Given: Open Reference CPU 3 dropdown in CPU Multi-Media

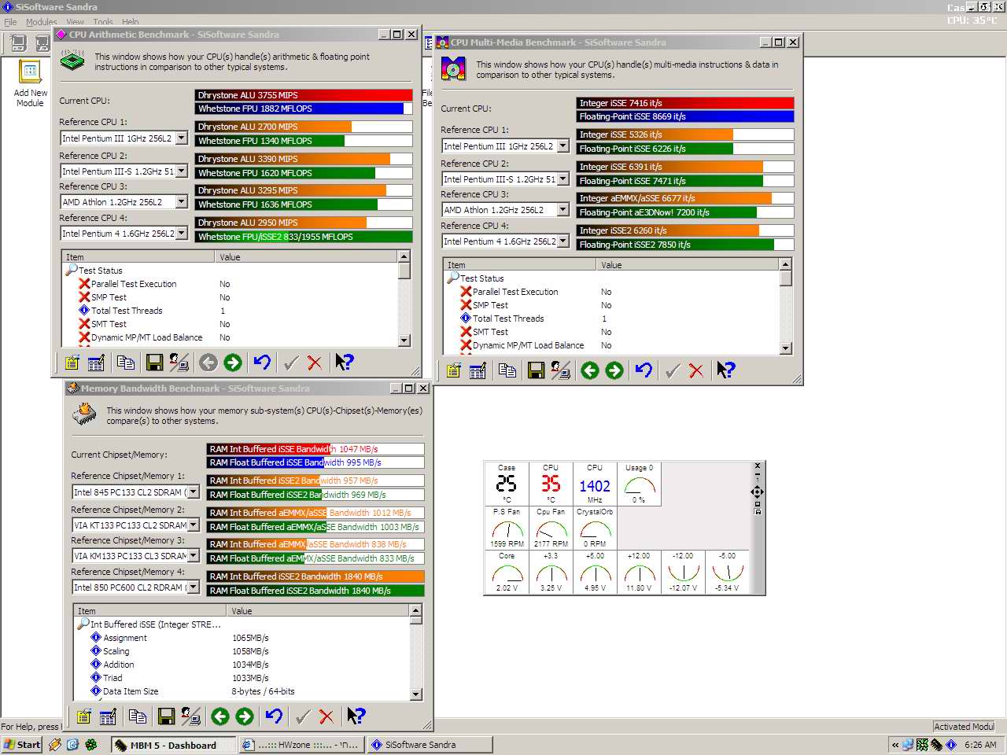Looking at the screenshot, I should click(563, 210).
